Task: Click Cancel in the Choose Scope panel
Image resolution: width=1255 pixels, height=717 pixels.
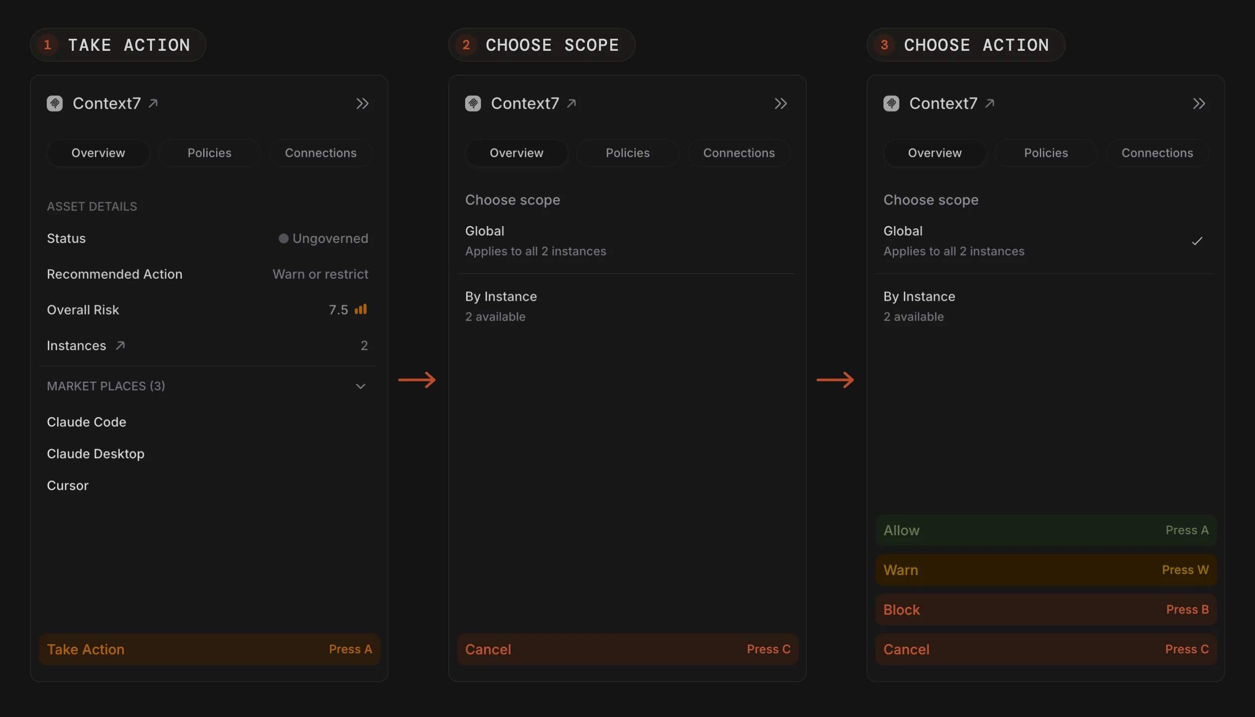Action: point(627,649)
